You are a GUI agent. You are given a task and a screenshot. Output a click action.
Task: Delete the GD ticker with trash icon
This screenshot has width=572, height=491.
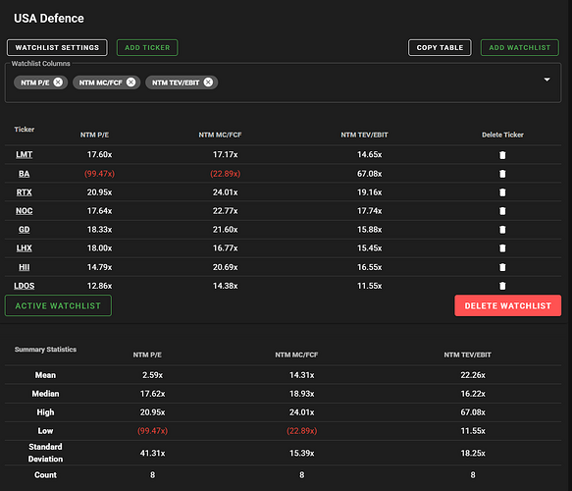coord(502,230)
